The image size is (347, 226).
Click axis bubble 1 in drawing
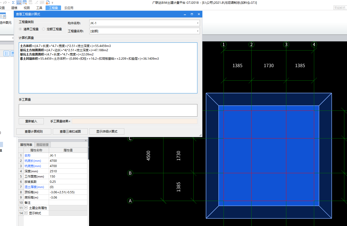pyautogui.click(x=224, y=44)
